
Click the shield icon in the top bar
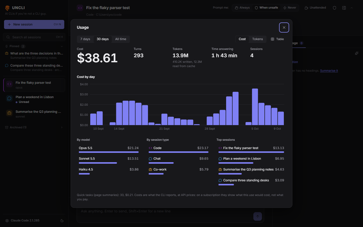[335, 8]
